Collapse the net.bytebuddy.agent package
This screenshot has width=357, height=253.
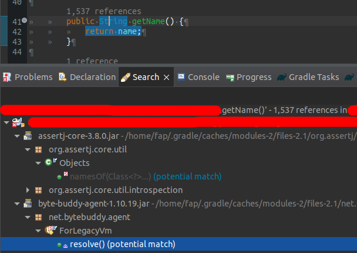coord(28,217)
